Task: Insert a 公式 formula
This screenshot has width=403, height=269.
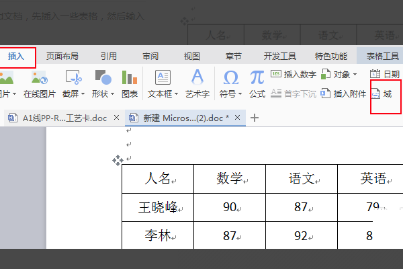Action: pos(257,84)
